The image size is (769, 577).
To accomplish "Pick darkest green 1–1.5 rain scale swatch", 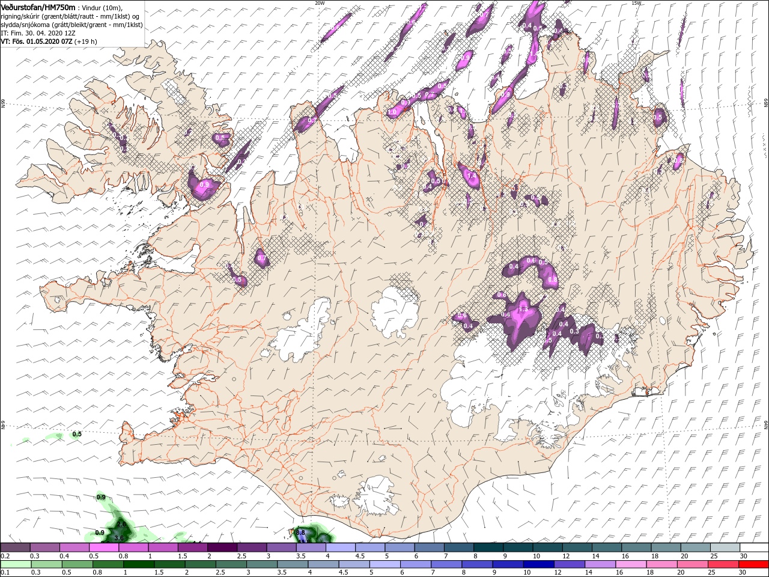I will click(139, 564).
